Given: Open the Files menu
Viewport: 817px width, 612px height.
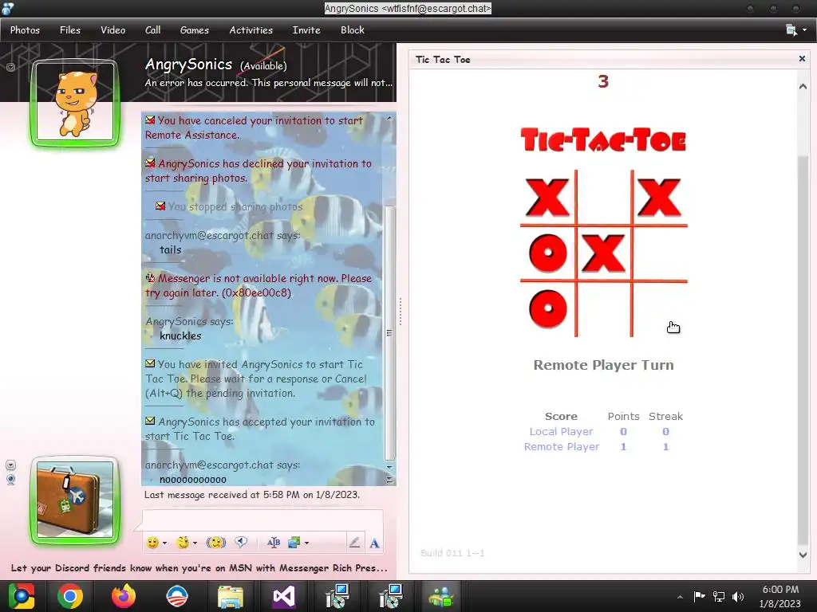Looking at the screenshot, I should tap(70, 30).
